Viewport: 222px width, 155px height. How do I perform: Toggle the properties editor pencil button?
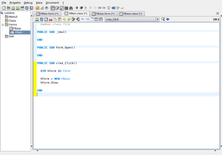57,8
